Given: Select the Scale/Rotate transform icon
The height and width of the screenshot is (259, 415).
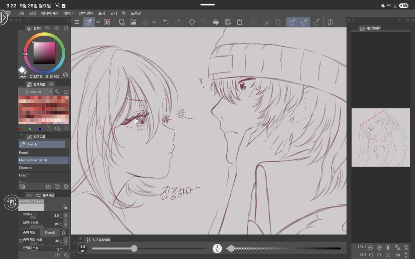Looking at the screenshot, I should pos(239,22).
